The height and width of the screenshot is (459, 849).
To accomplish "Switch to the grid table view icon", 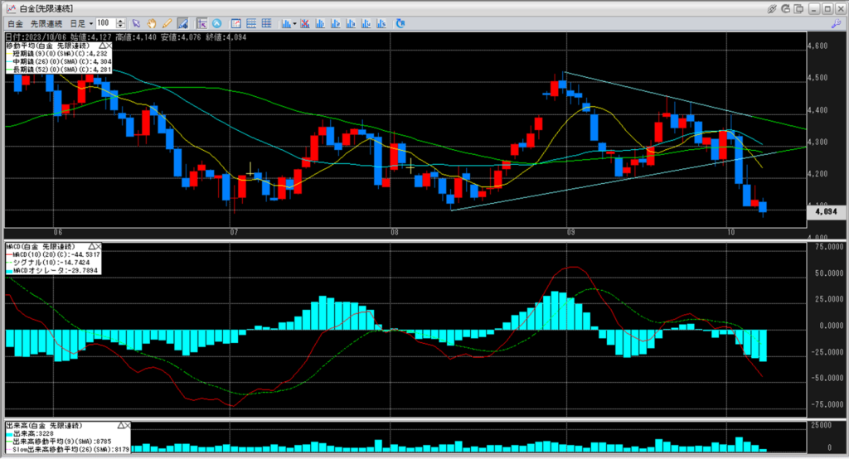I will coord(265,23).
